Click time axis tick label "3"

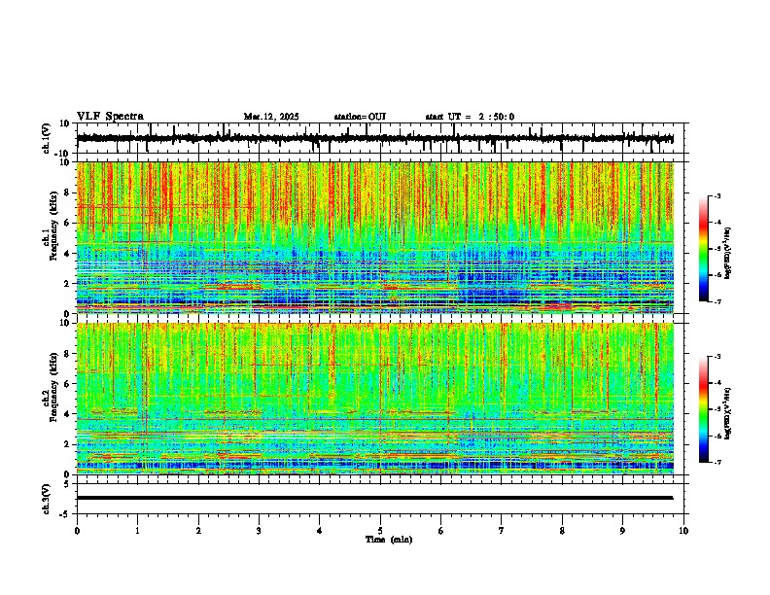point(259,531)
